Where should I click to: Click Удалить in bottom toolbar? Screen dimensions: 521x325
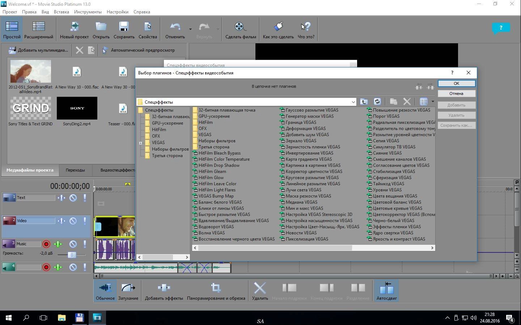(260, 291)
